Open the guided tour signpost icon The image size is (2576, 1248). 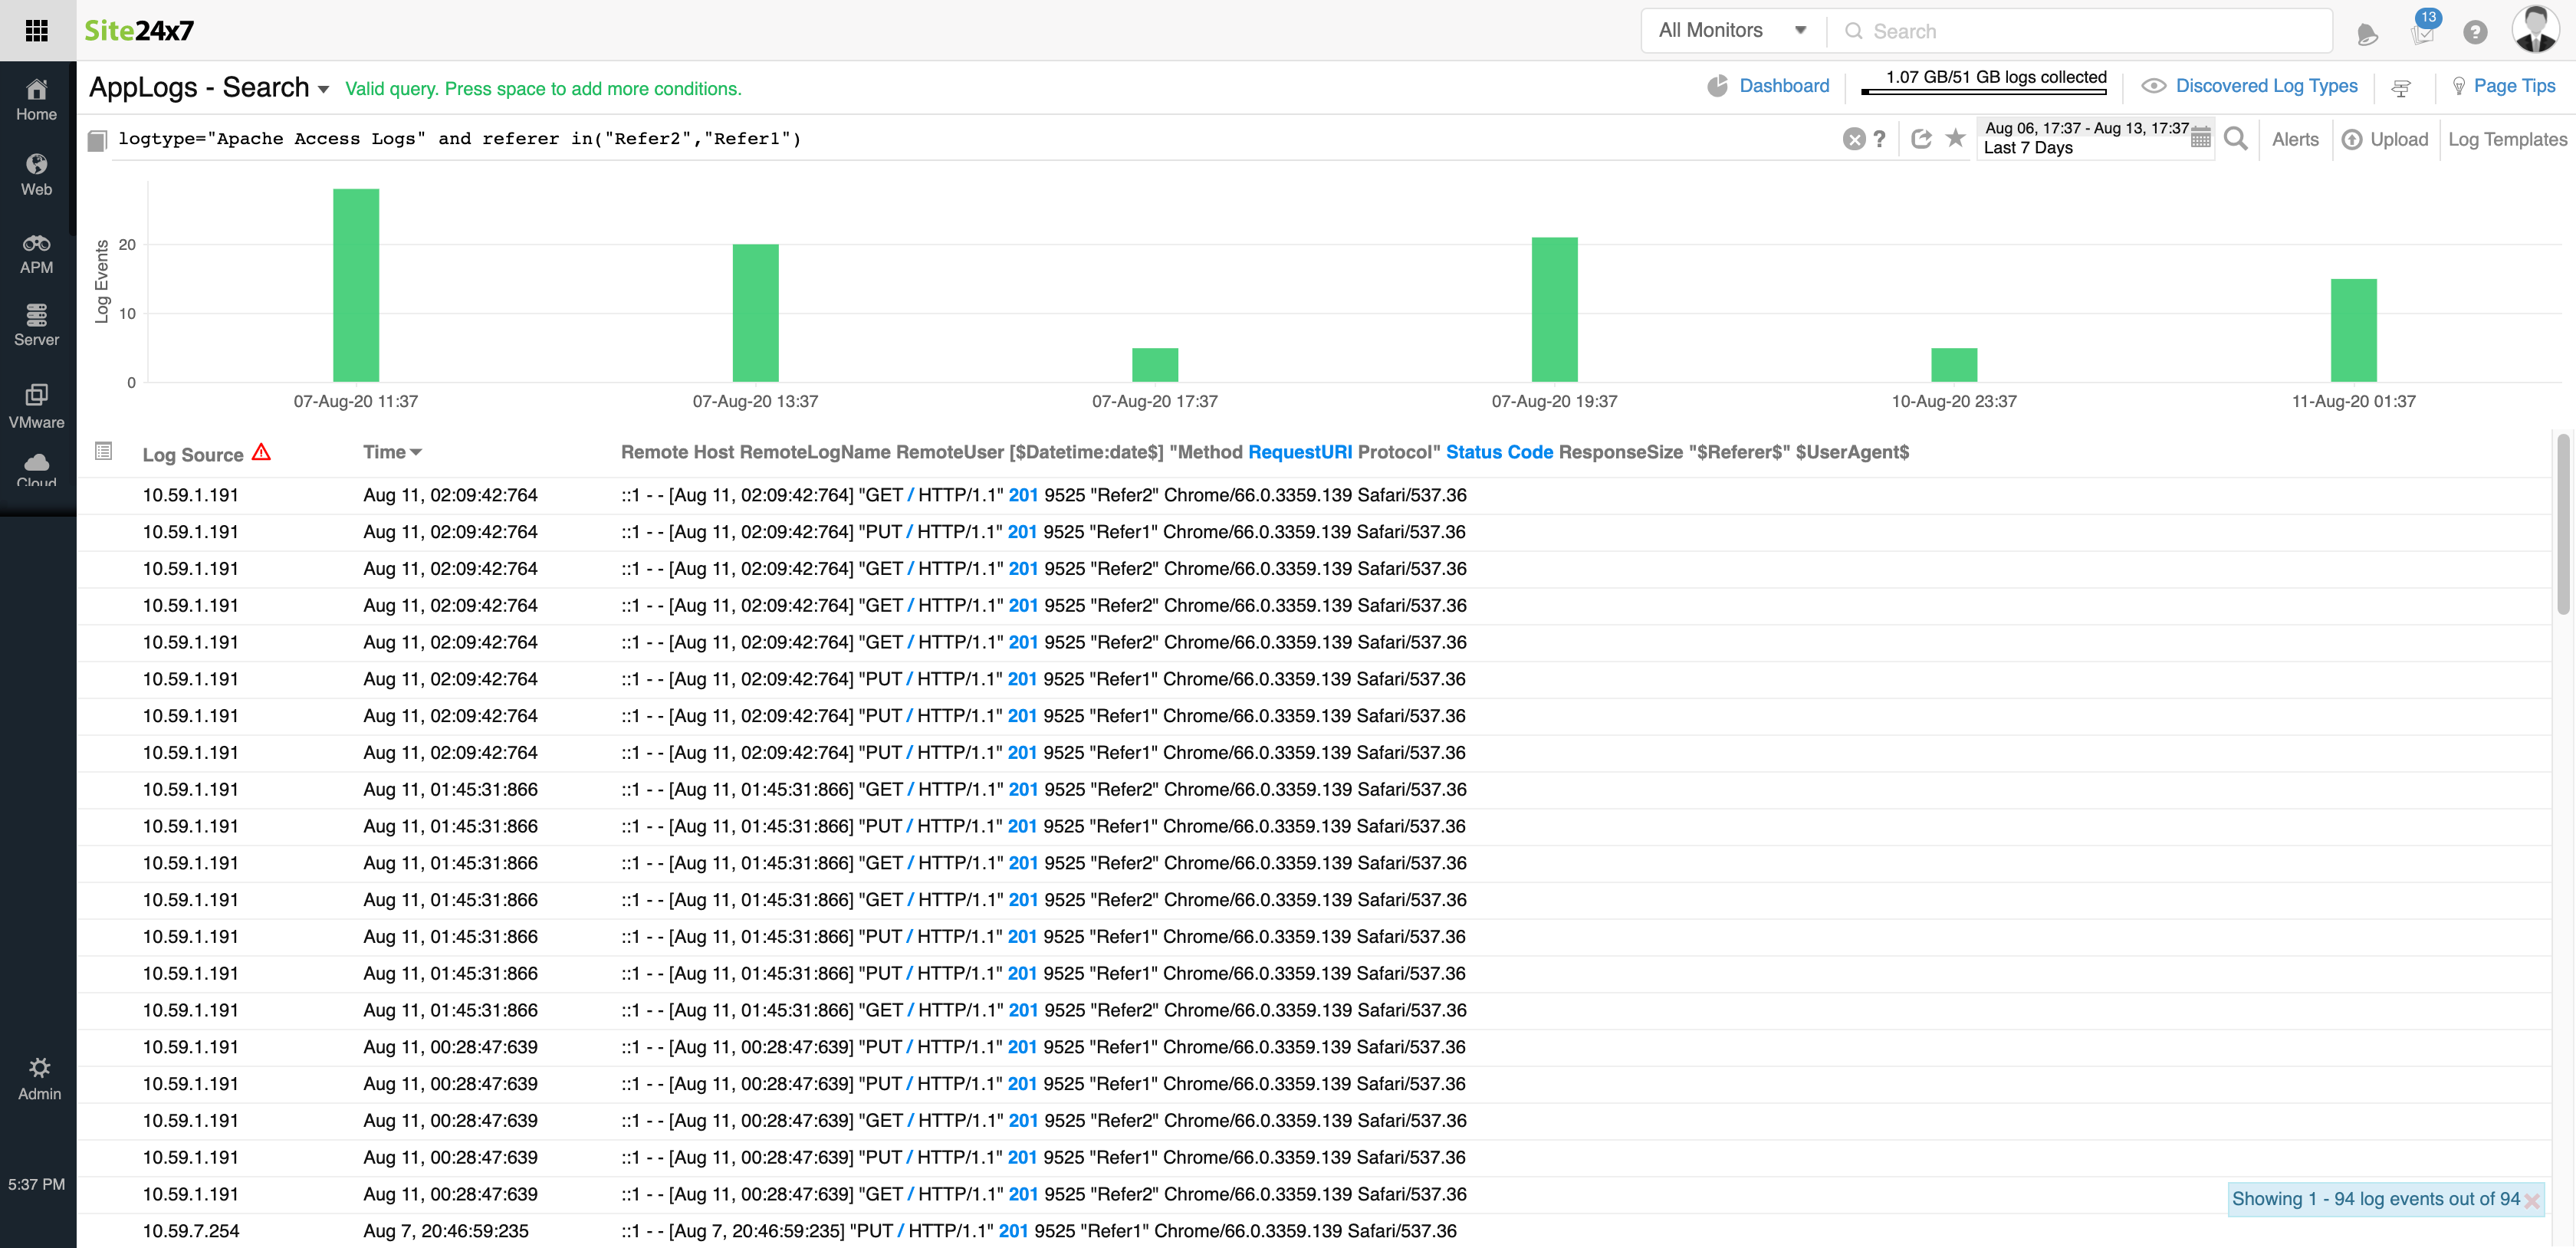[x=2400, y=88]
